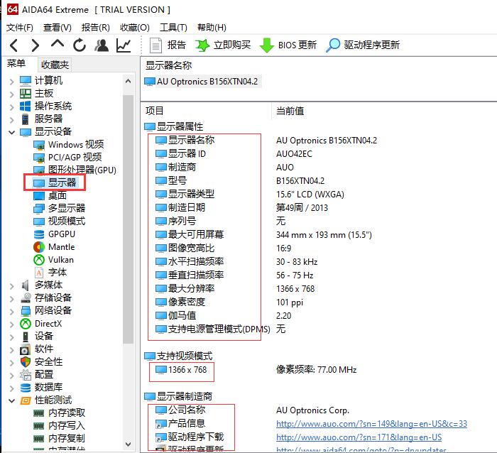The image size is (497, 453).
Task: Open the 报告(R) menu
Action: (95, 28)
